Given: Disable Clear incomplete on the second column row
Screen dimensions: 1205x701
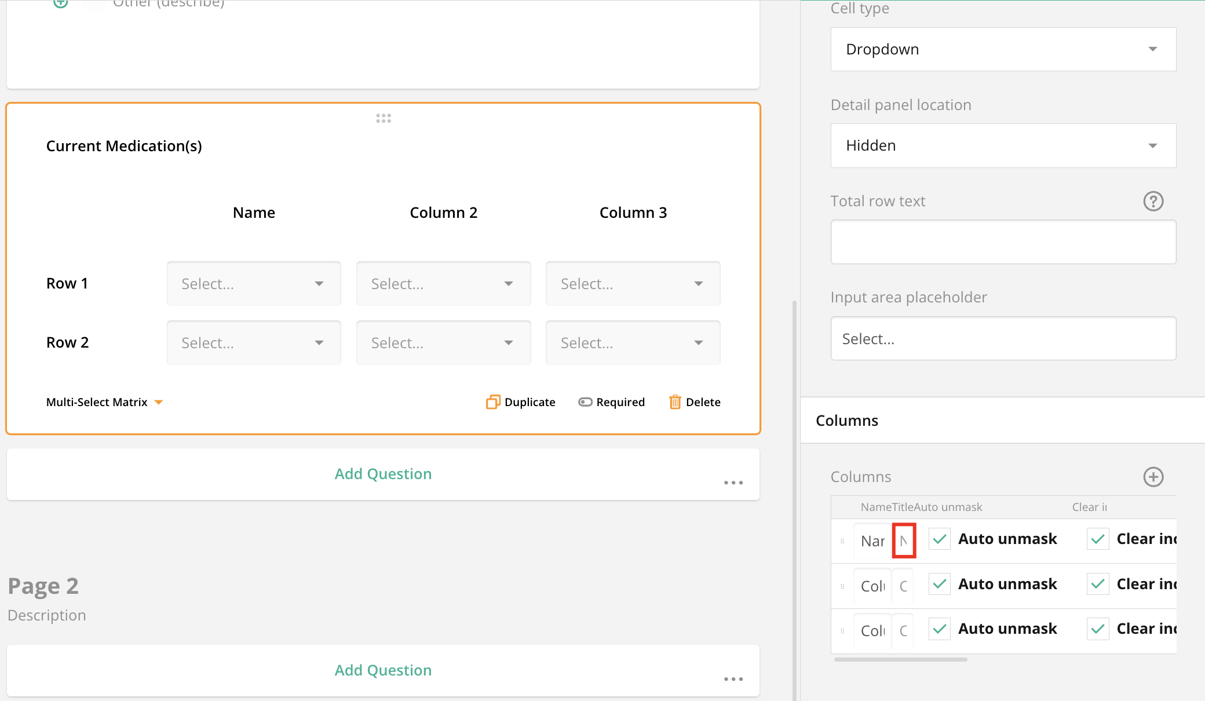Looking at the screenshot, I should (x=1097, y=584).
